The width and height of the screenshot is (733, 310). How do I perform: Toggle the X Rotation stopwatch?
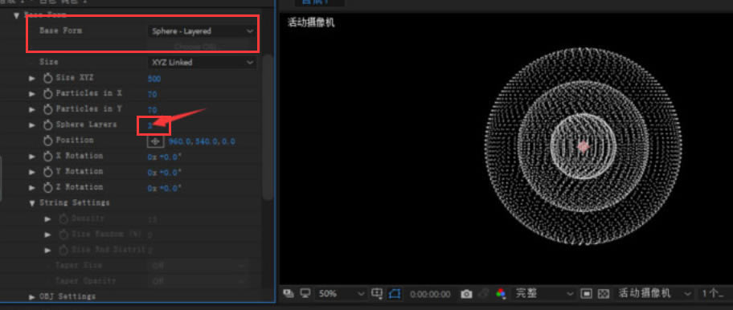[47, 156]
